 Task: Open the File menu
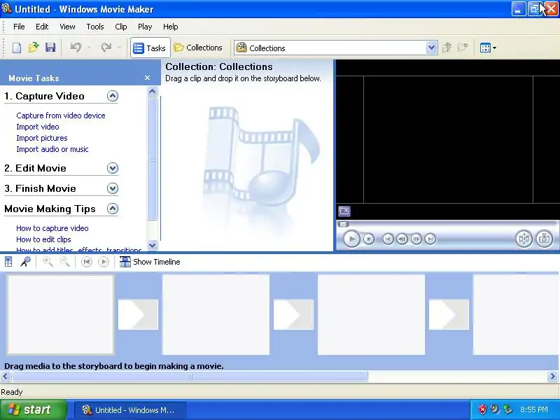coord(19,27)
